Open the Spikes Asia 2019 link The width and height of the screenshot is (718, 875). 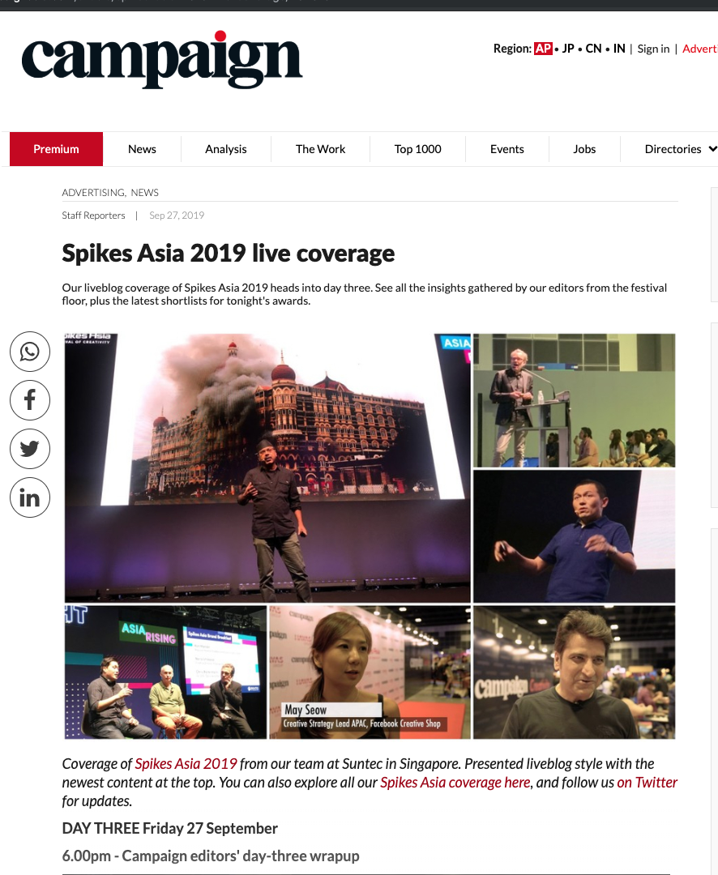pyautogui.click(x=186, y=763)
